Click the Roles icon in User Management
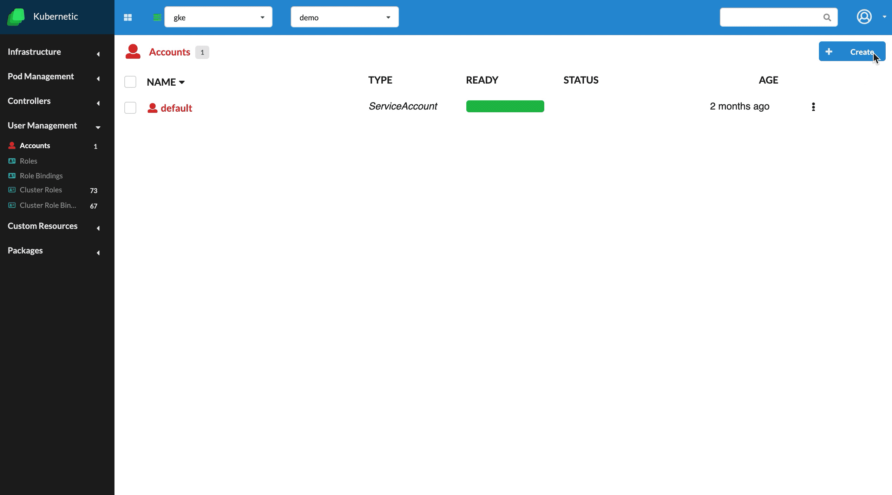The image size is (892, 495). [12, 160]
